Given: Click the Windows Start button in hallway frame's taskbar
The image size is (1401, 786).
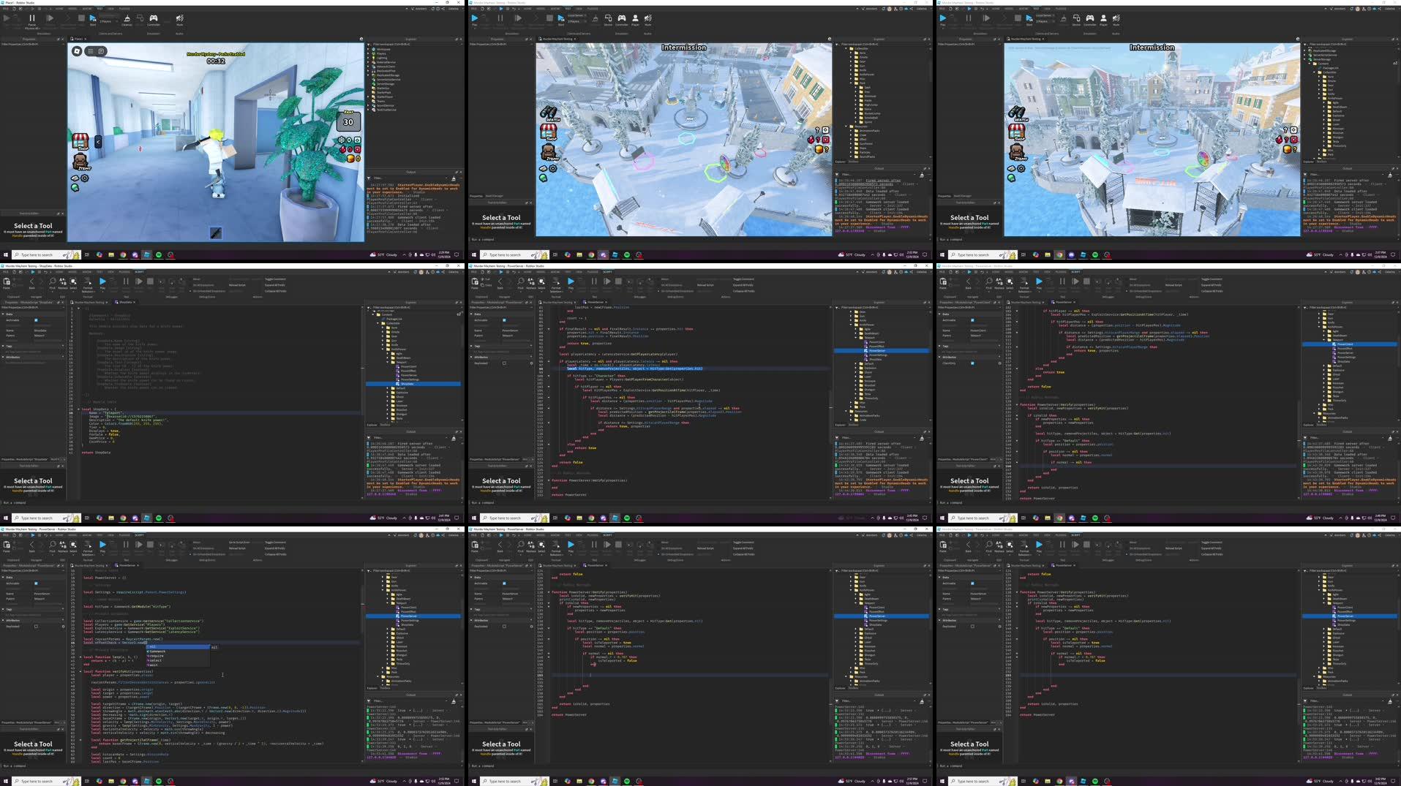Looking at the screenshot, I should click(x=5, y=254).
